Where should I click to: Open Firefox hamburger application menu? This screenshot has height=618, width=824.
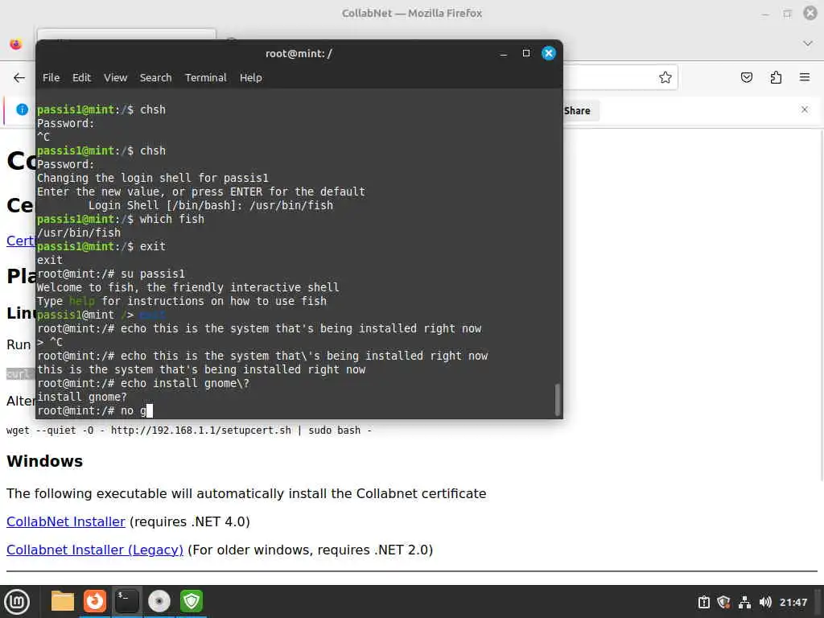point(805,78)
